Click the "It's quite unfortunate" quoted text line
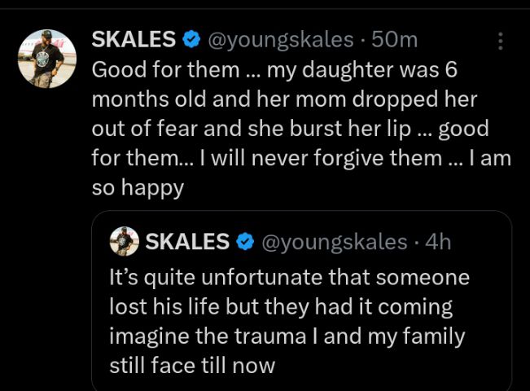The image size is (530, 391). click(x=289, y=277)
